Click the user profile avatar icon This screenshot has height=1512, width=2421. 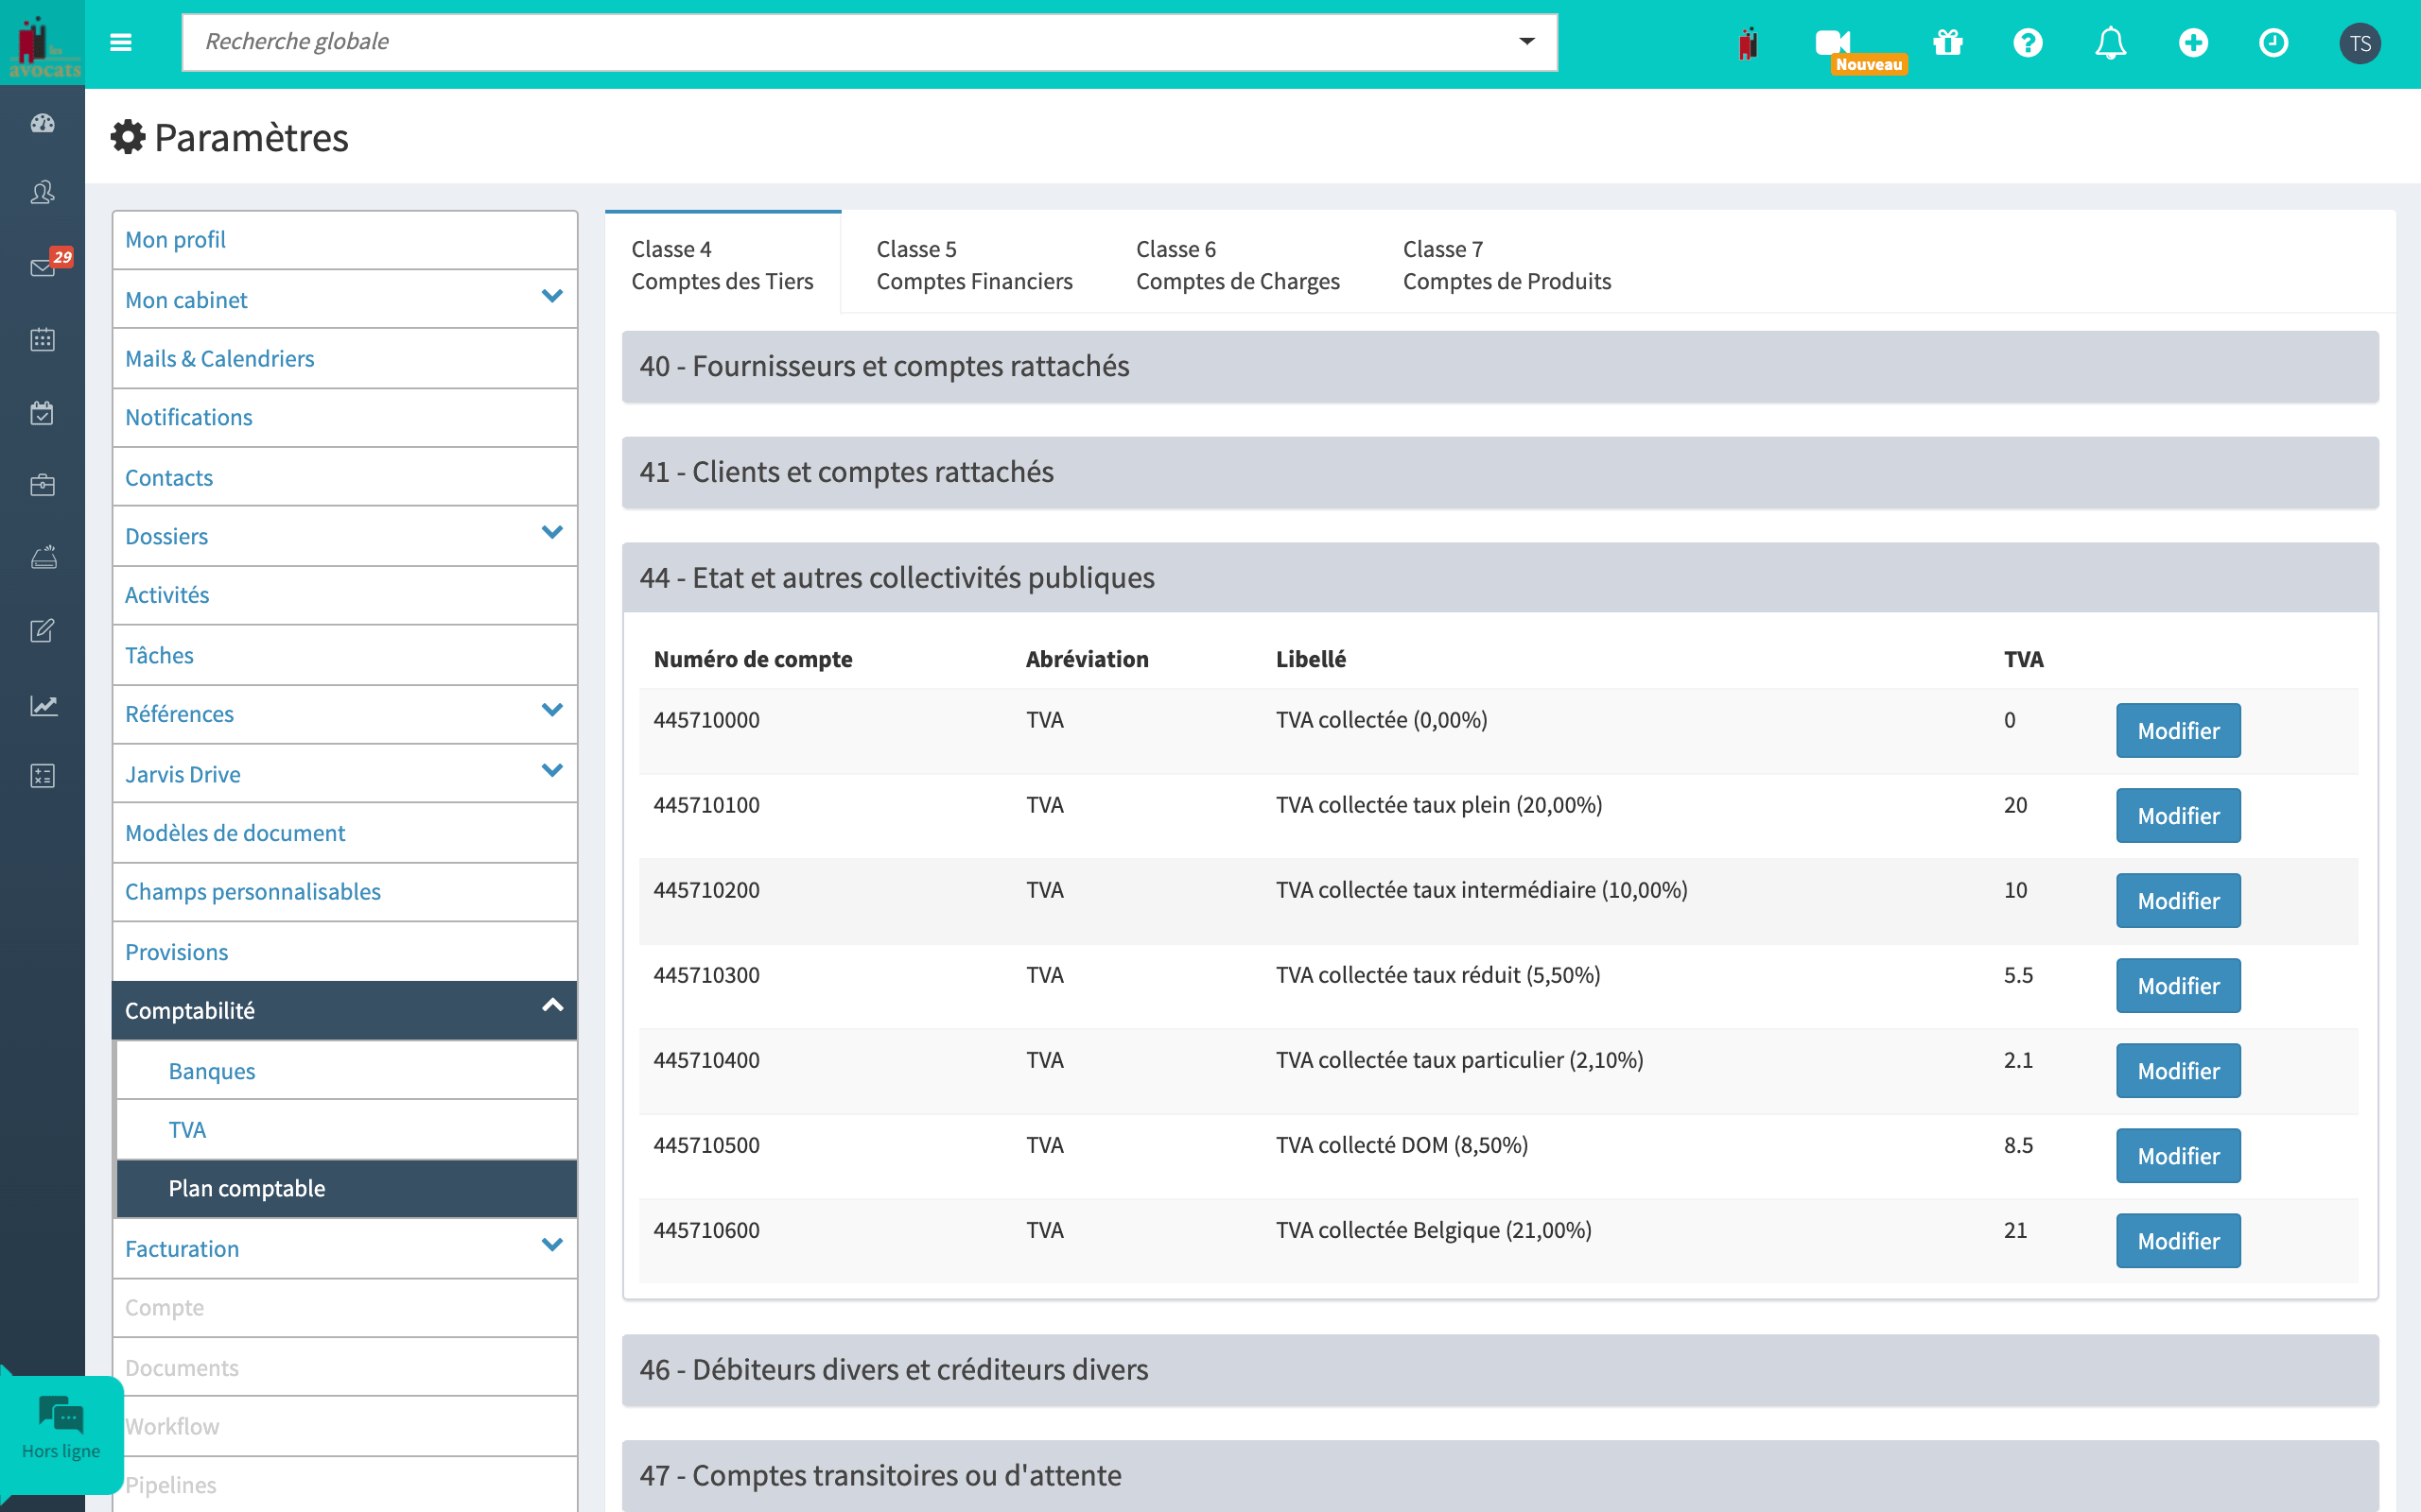[x=2361, y=43]
